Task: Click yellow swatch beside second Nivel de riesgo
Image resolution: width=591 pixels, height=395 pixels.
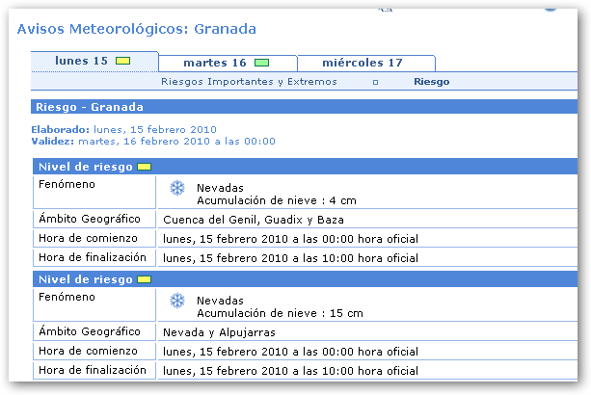Action: (x=145, y=279)
